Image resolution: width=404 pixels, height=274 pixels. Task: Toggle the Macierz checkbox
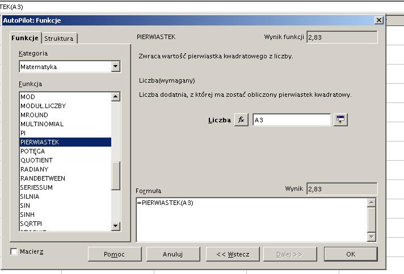pyautogui.click(x=14, y=251)
